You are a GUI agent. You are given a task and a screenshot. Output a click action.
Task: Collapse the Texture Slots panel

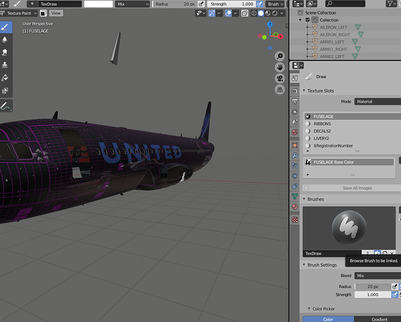(x=304, y=91)
